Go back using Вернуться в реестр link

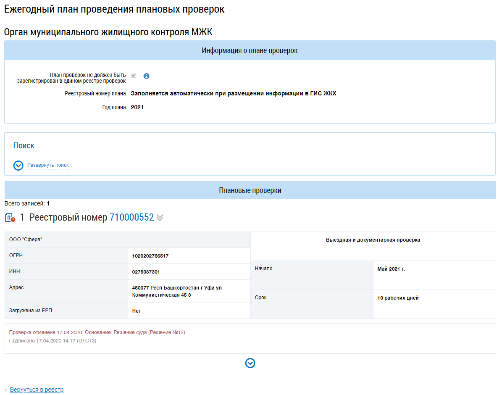(x=37, y=390)
